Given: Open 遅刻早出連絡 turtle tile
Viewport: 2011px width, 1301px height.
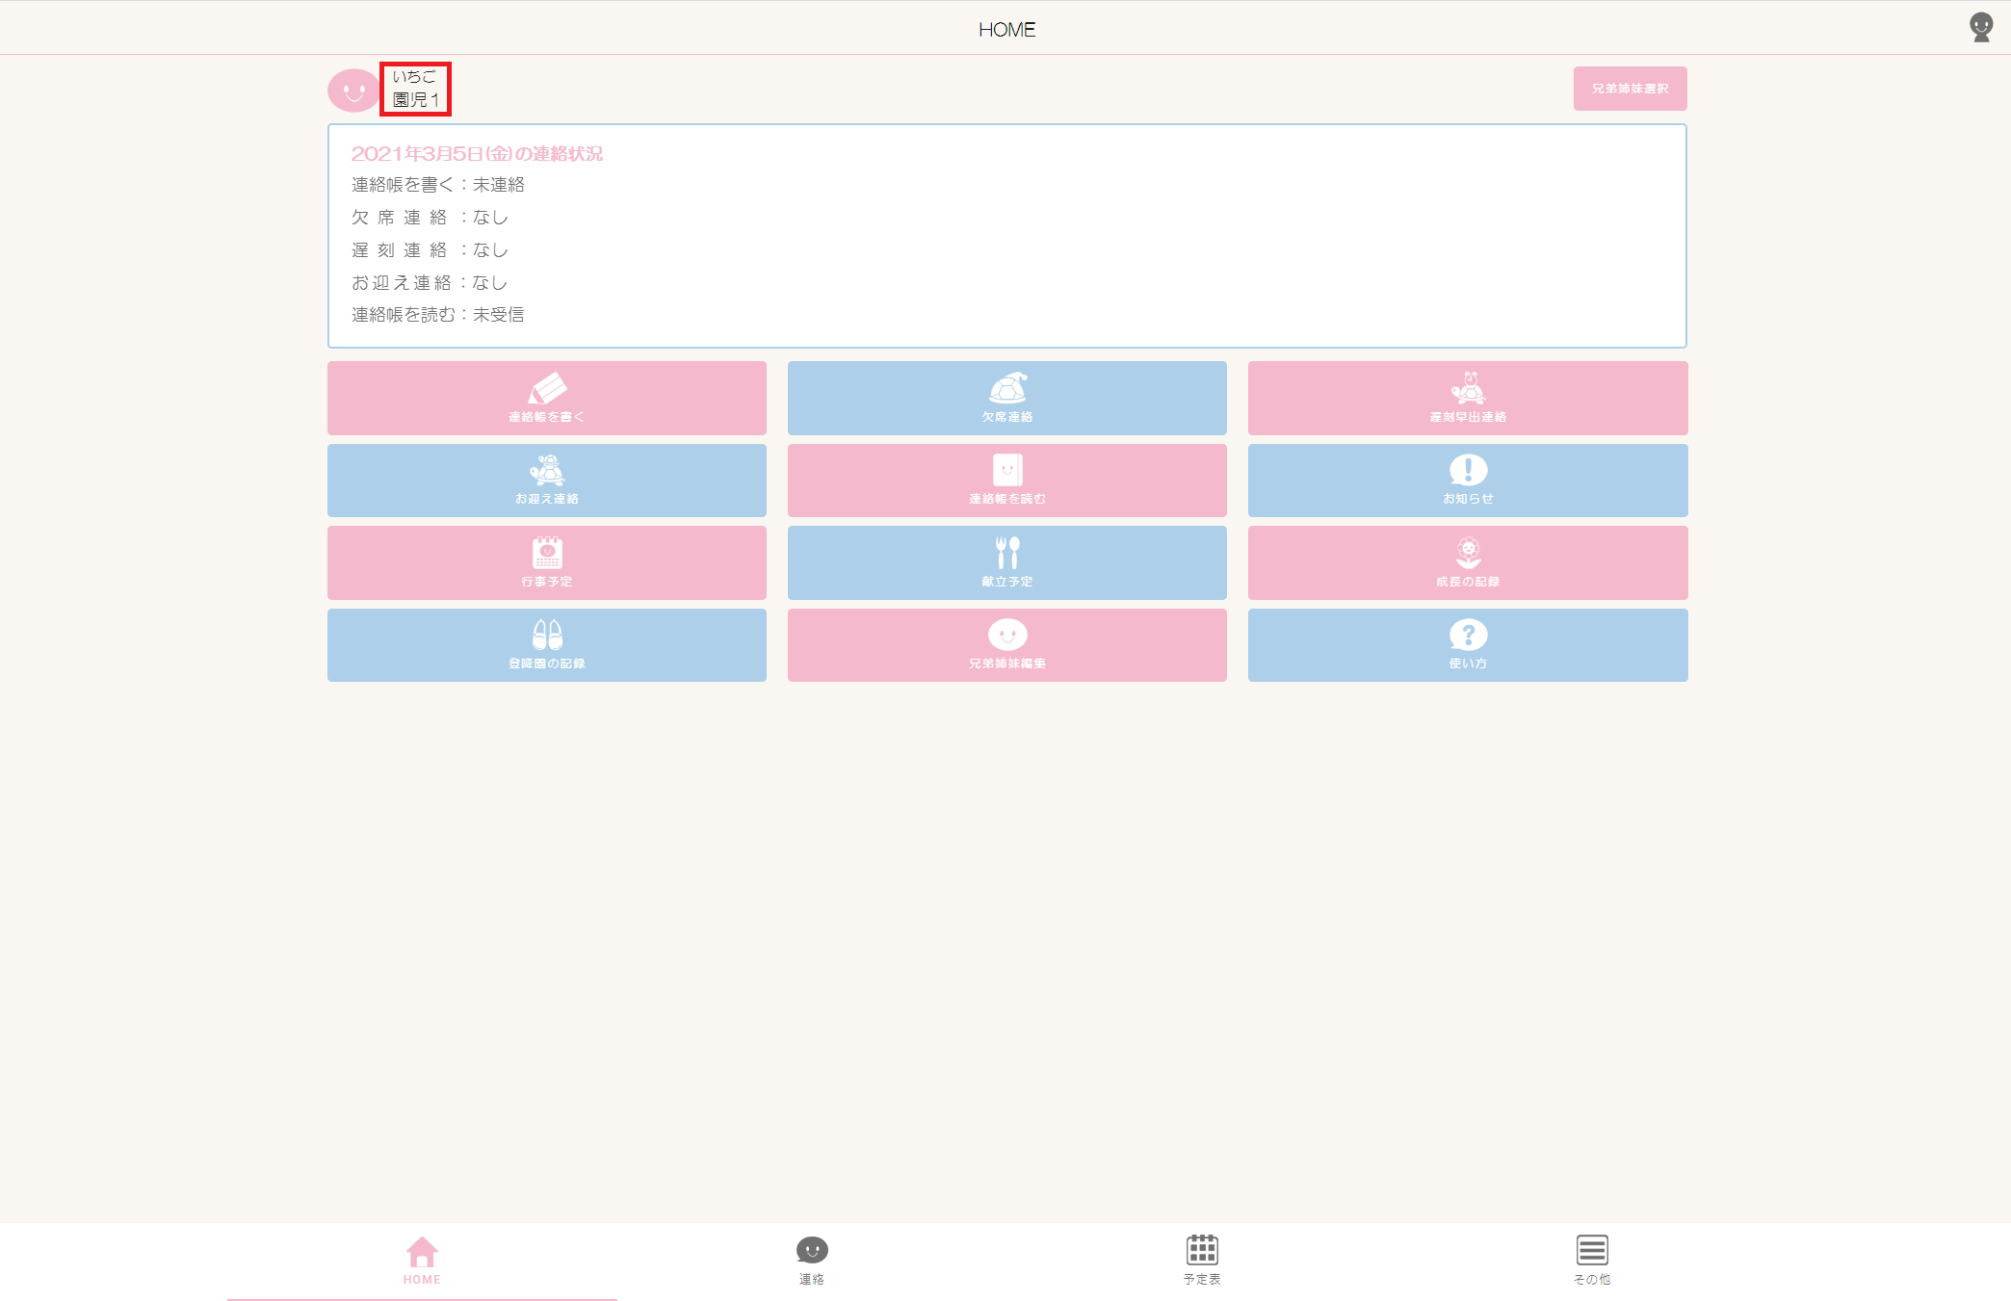Looking at the screenshot, I should pyautogui.click(x=1468, y=398).
